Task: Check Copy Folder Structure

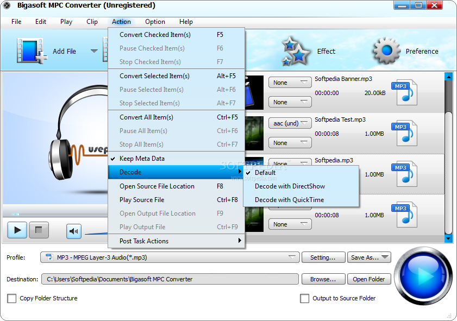Action: (11, 298)
